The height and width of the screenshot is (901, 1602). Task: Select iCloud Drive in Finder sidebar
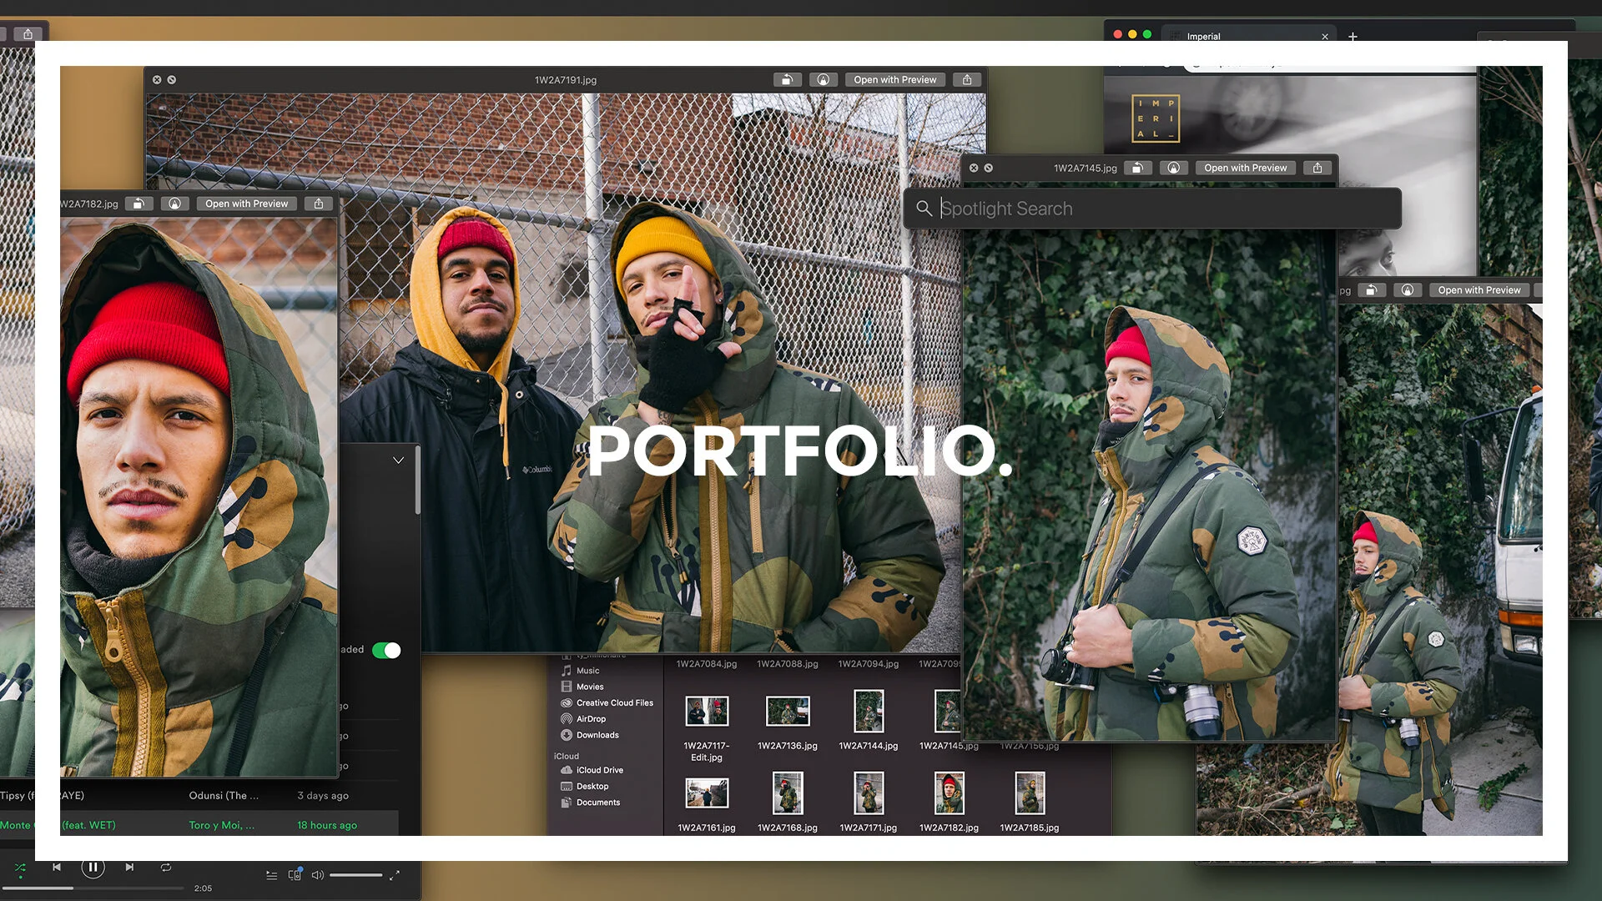coord(599,770)
